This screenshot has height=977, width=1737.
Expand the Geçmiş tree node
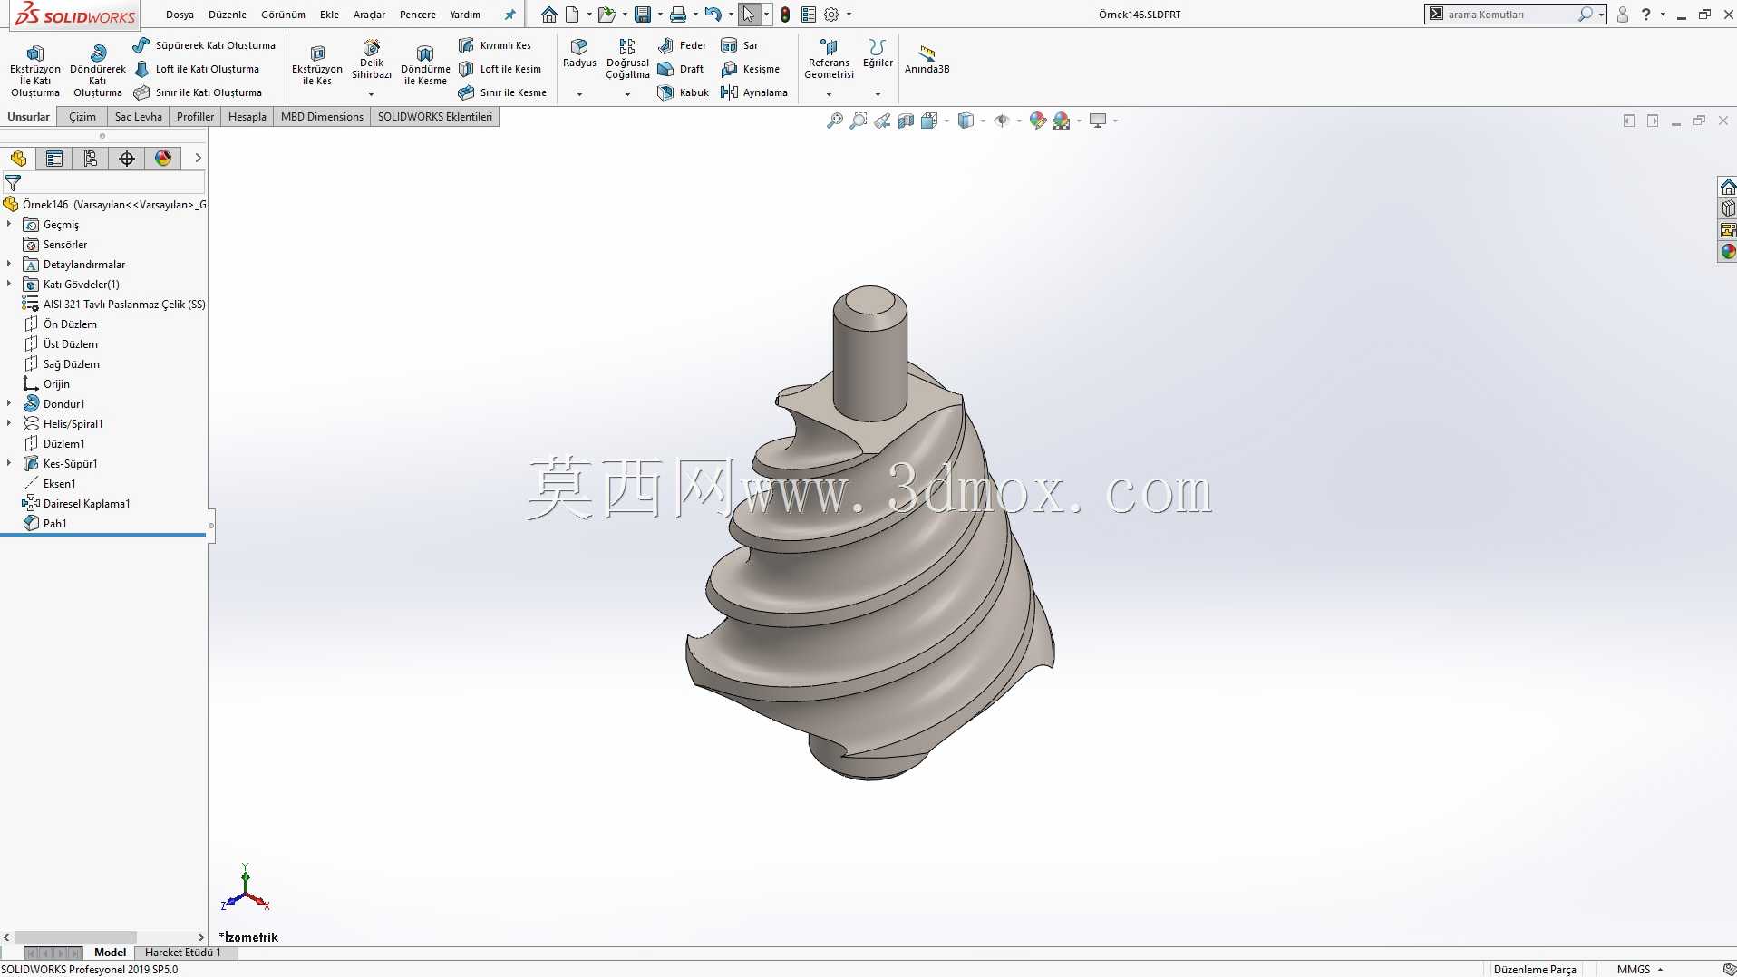pyautogui.click(x=9, y=224)
